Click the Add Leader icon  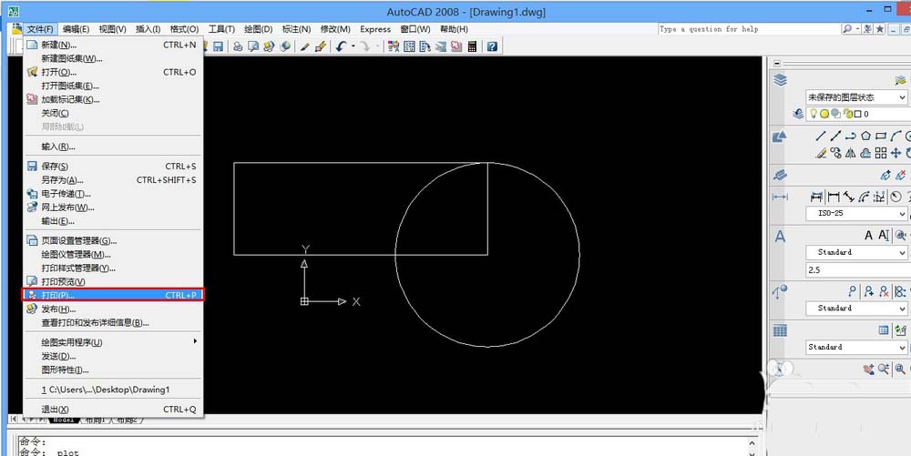click(868, 291)
